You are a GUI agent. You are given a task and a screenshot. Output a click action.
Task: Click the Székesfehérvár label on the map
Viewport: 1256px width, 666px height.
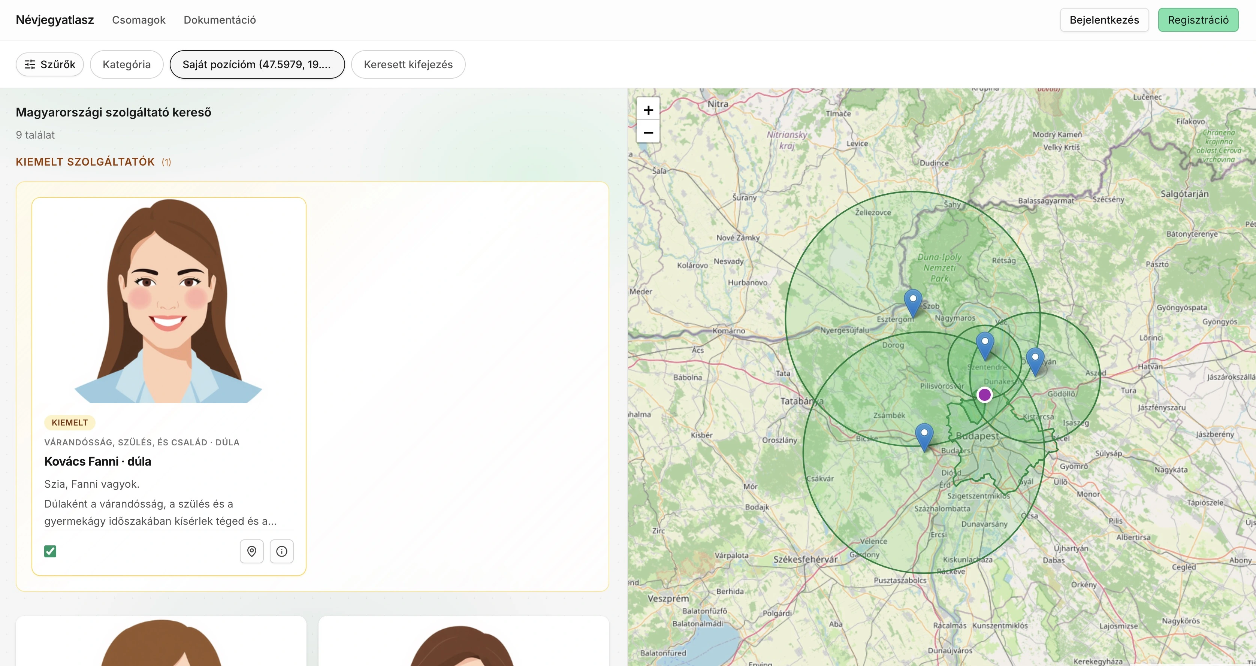click(805, 559)
